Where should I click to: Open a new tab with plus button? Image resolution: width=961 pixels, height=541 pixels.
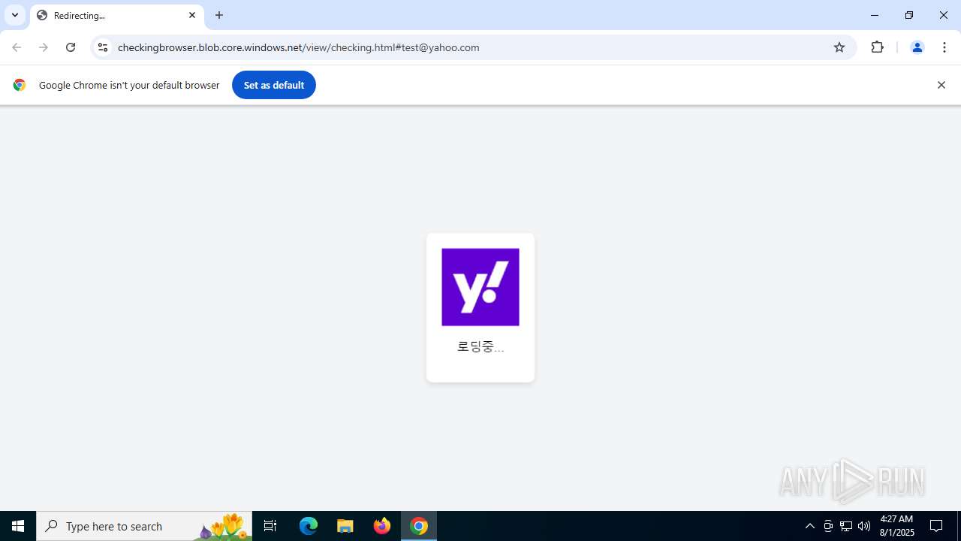(219, 15)
